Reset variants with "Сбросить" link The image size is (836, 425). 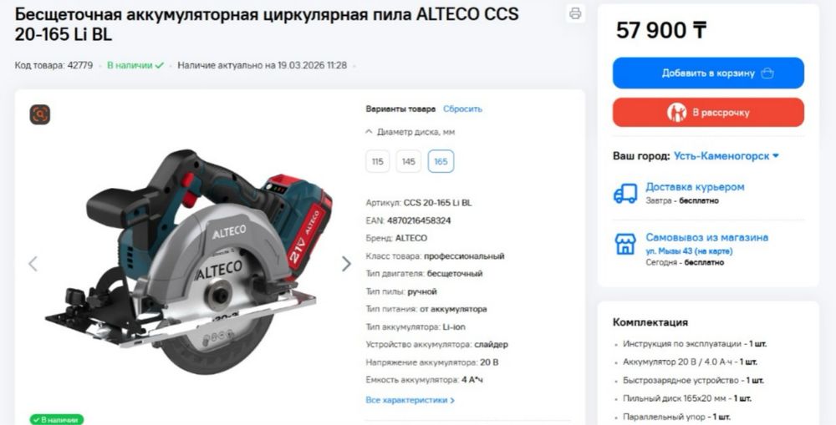click(462, 109)
